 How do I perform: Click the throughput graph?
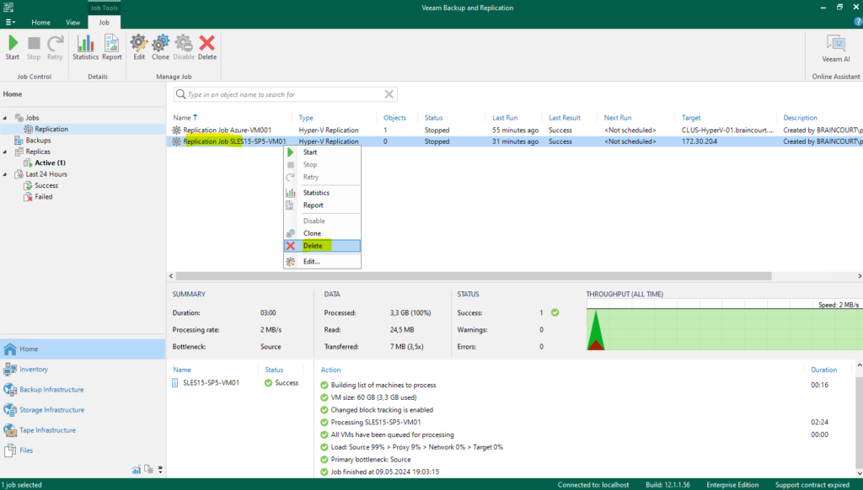point(724,325)
